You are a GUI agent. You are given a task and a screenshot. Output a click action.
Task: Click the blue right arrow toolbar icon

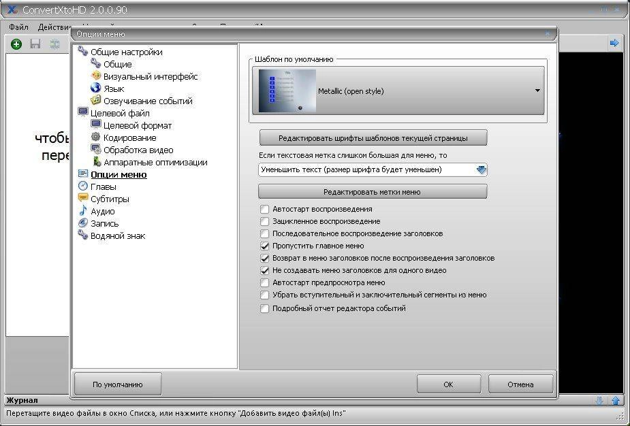click(614, 43)
